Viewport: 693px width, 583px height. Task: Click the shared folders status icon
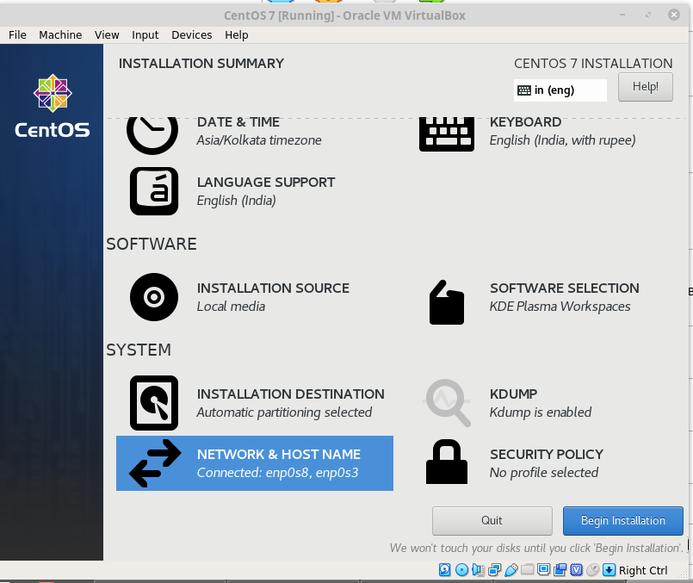[527, 569]
